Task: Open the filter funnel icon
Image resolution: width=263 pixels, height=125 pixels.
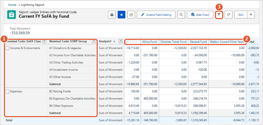Action: point(219,14)
